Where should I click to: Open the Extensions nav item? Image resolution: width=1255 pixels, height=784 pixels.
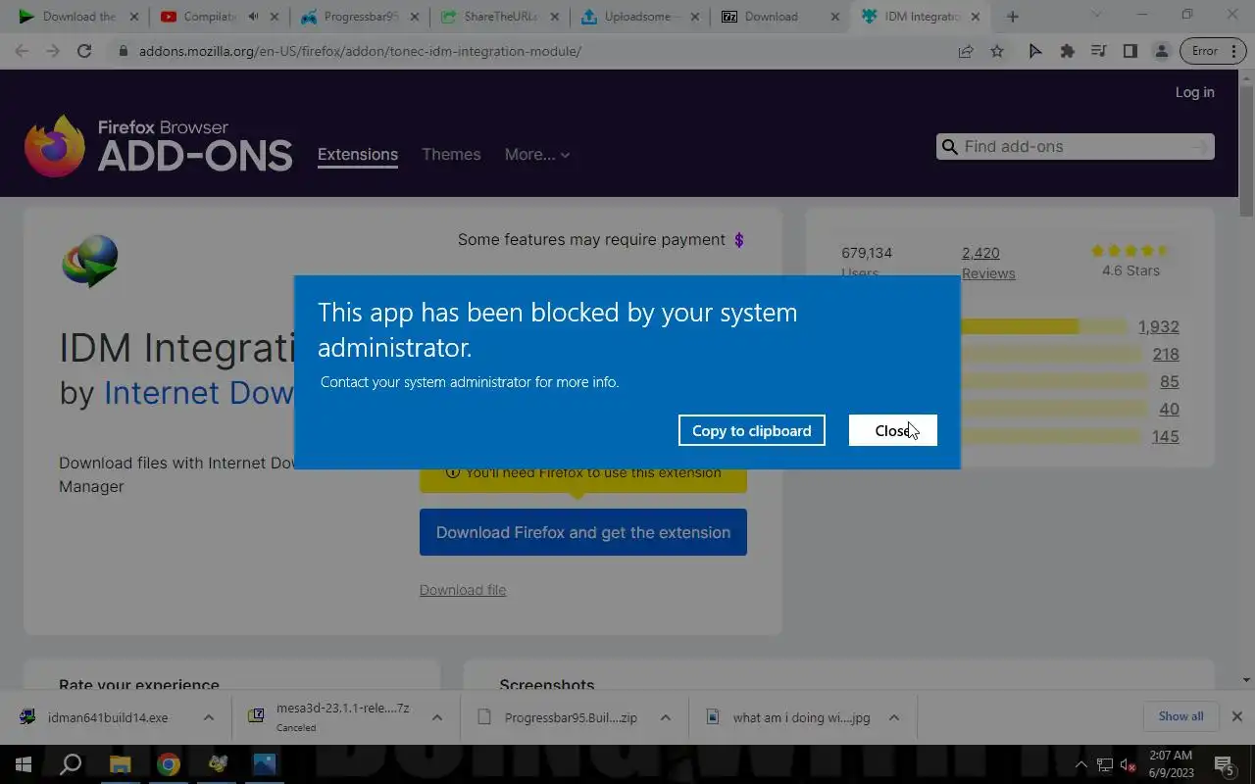(x=357, y=155)
